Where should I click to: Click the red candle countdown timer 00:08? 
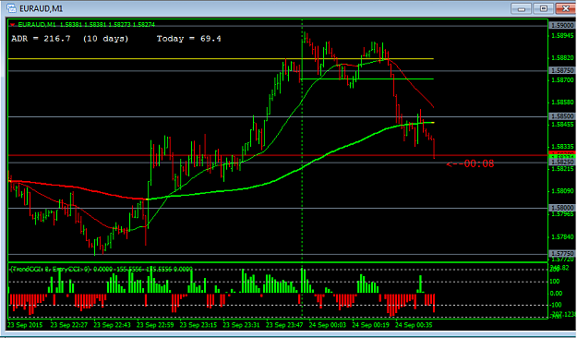[x=470, y=163]
